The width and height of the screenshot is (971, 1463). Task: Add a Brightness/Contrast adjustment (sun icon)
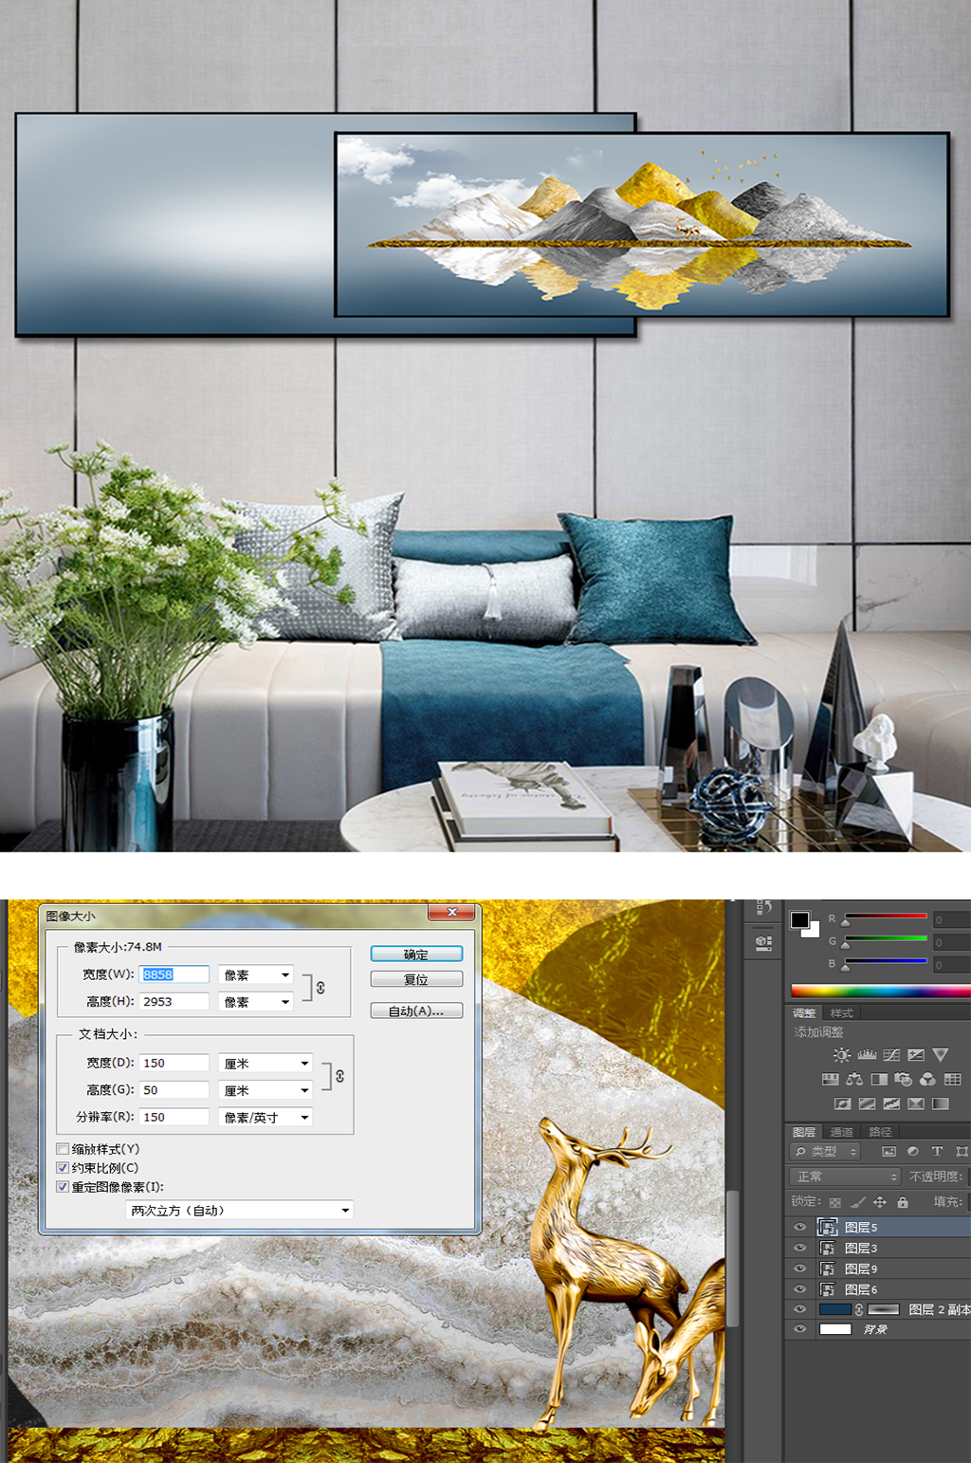[x=842, y=1055]
